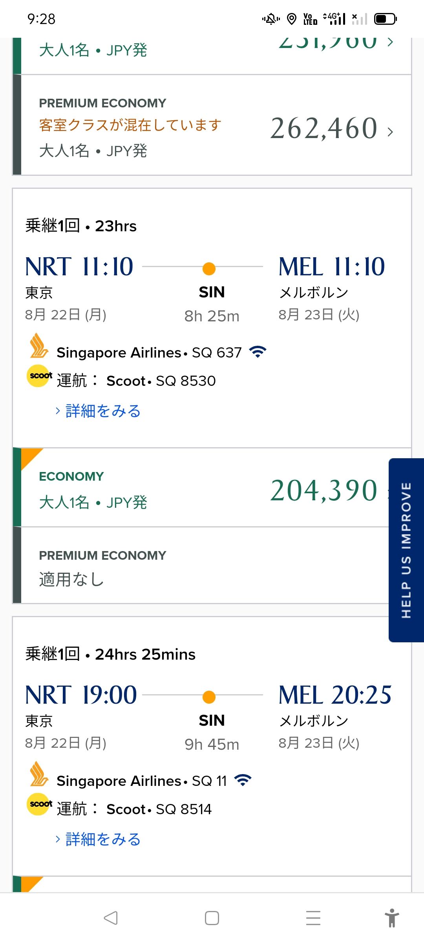Tap the Android back navigation icon
This screenshot has width=424, height=944.
pos(111,918)
